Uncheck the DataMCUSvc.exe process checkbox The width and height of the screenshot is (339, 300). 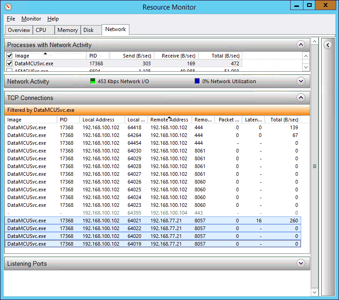9,63
